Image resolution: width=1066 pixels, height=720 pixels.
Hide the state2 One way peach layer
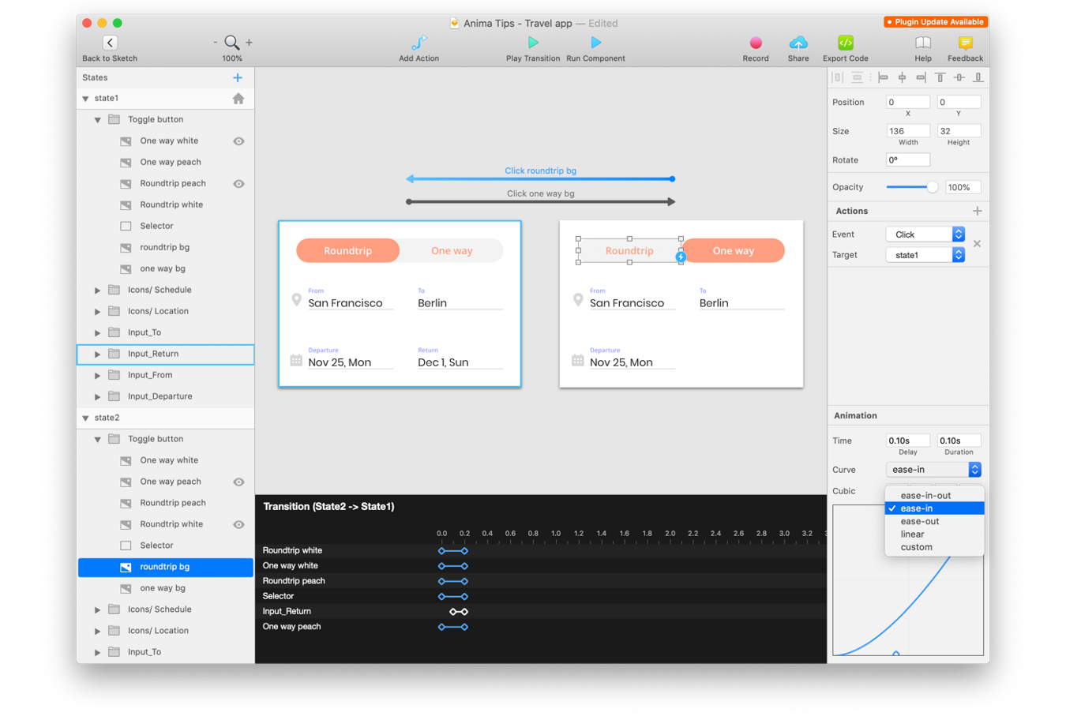[x=238, y=482]
